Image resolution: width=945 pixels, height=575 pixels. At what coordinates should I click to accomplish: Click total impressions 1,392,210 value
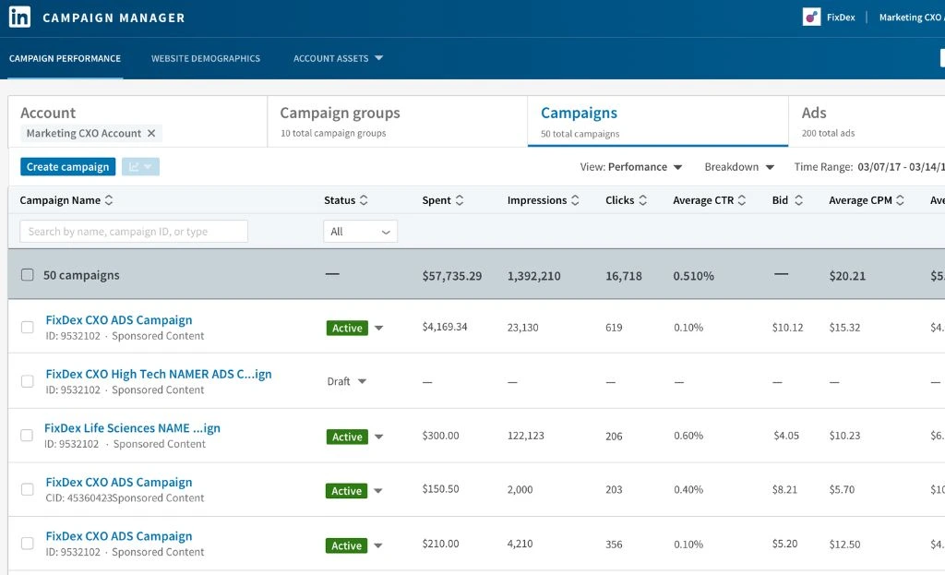pos(534,276)
